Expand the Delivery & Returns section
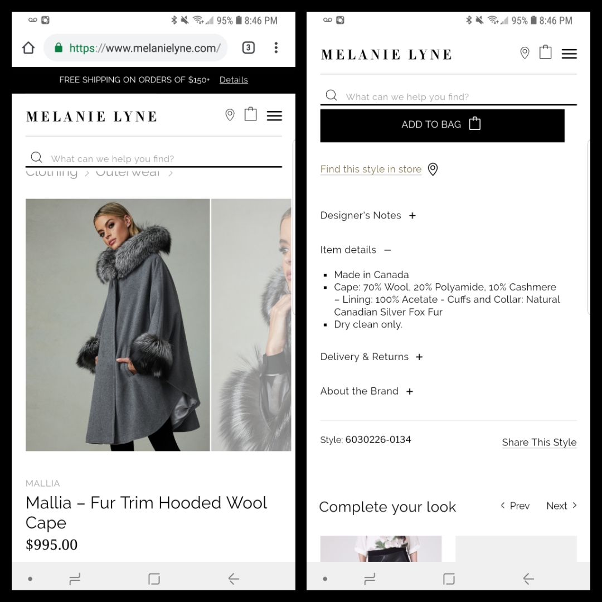Screen dimensions: 602x602 click(x=419, y=357)
